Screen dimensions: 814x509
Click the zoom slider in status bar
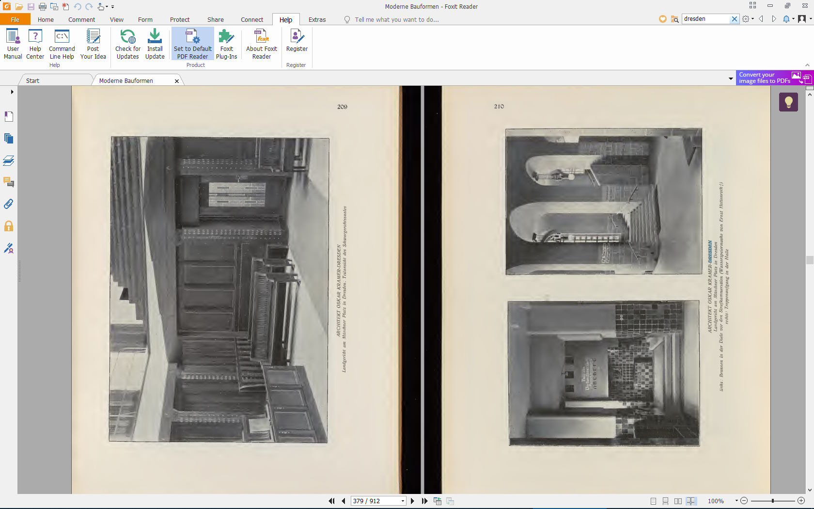click(772, 501)
